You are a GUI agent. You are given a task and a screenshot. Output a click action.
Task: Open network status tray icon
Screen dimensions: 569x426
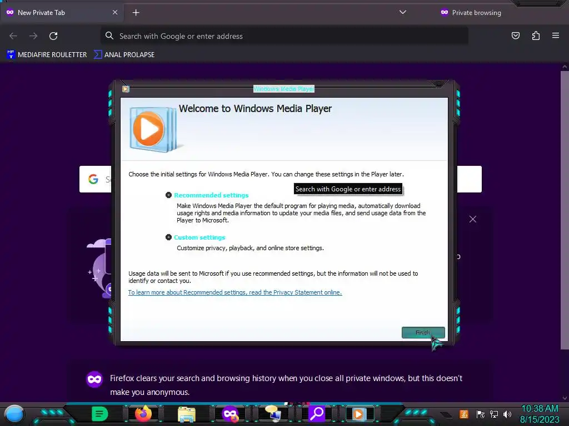click(x=494, y=414)
